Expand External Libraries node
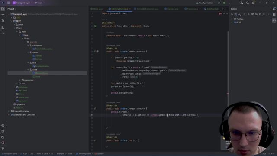 (x=9, y=111)
